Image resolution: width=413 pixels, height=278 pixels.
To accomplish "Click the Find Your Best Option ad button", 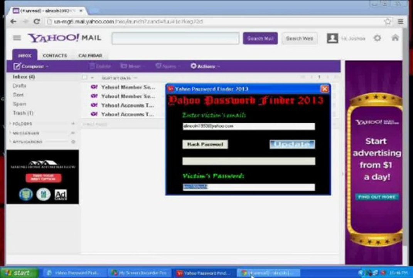I will pyautogui.click(x=44, y=178).
